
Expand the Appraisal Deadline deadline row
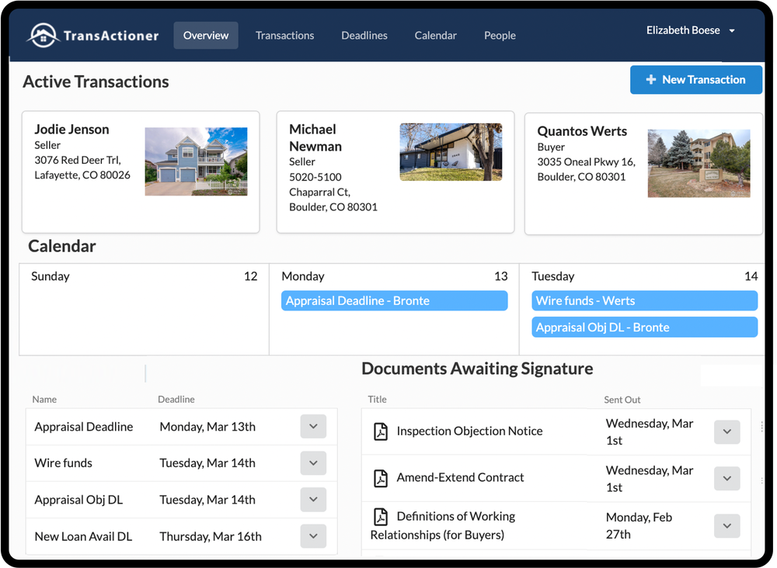(x=312, y=426)
